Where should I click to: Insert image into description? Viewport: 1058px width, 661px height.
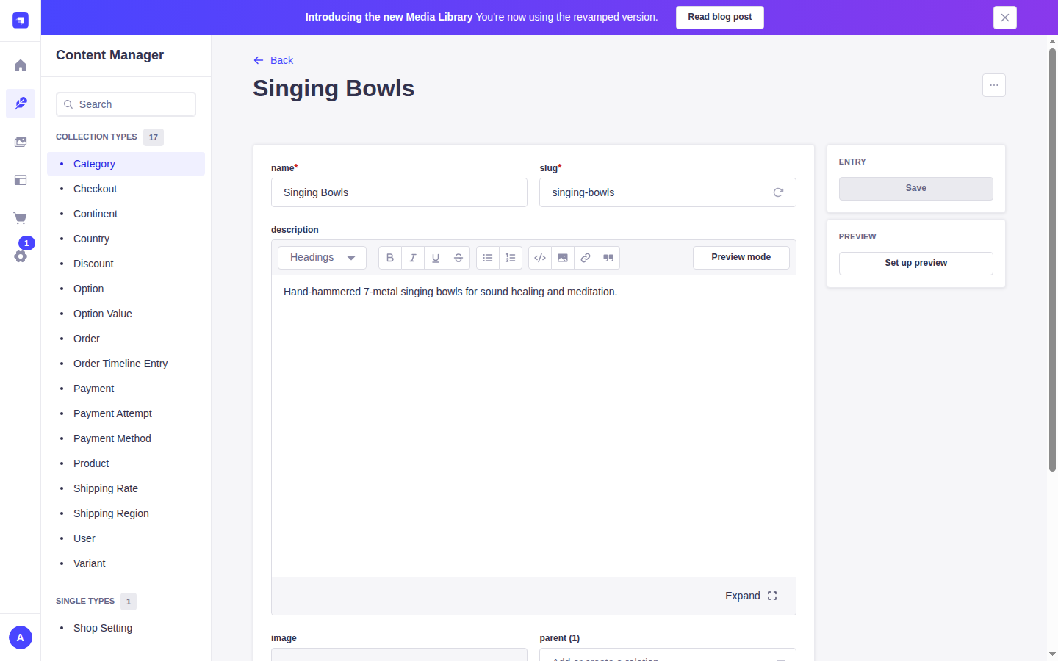(x=563, y=258)
